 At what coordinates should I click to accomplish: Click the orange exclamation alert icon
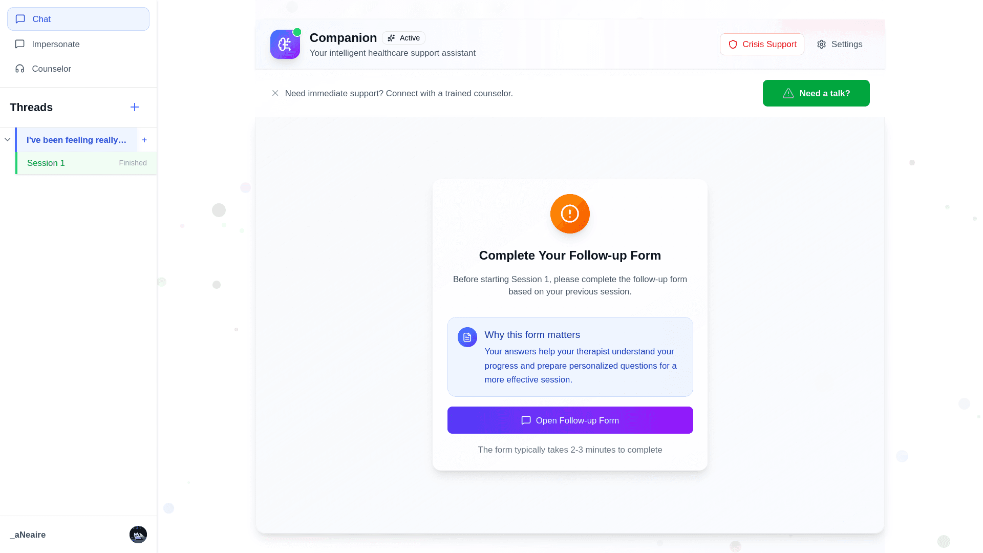click(x=570, y=214)
